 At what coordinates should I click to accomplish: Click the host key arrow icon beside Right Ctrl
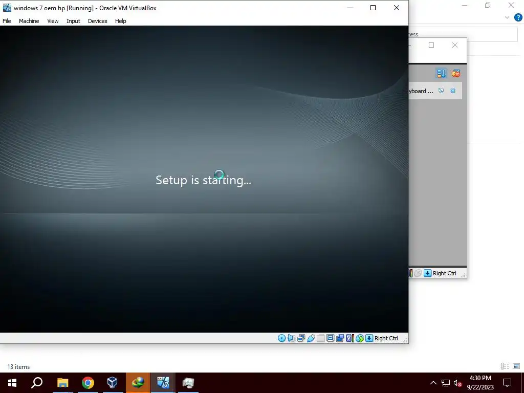coord(369,338)
